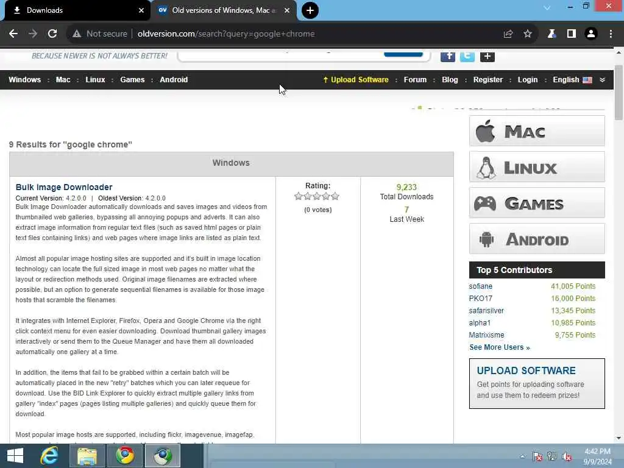Open the profile avatar menu
This screenshot has height=468, width=624.
pyautogui.click(x=591, y=34)
